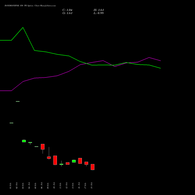The height and width of the screenshot is (195, 195).
Task: Click the 13 Feb date label
Action: point(73,186)
